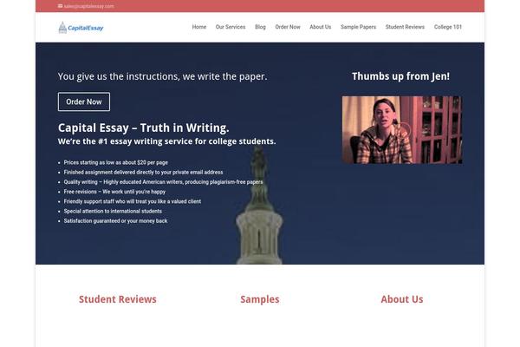
Task: Go to the Blog page
Action: click(x=260, y=27)
